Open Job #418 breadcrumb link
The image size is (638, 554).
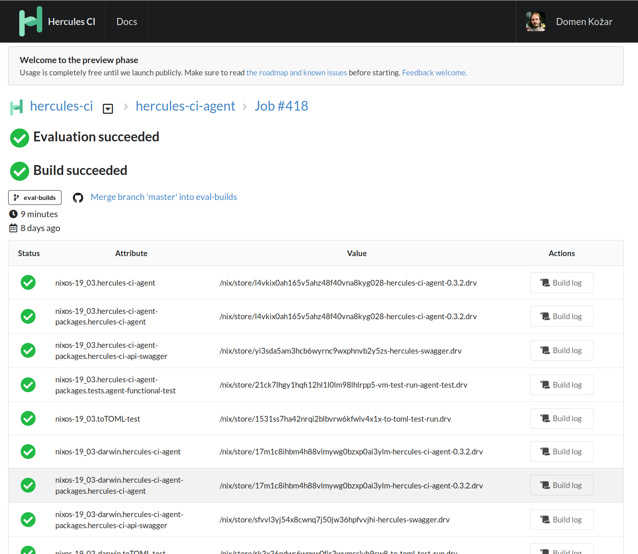tap(281, 106)
